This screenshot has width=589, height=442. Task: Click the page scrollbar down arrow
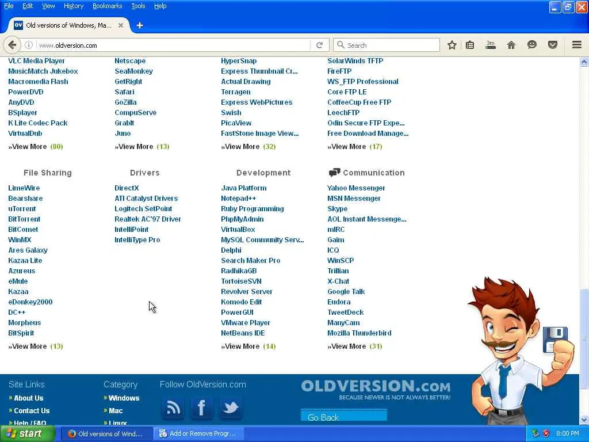click(584, 420)
